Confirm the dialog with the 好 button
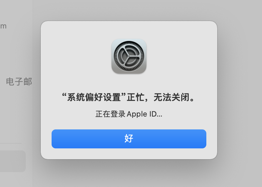 click(129, 139)
